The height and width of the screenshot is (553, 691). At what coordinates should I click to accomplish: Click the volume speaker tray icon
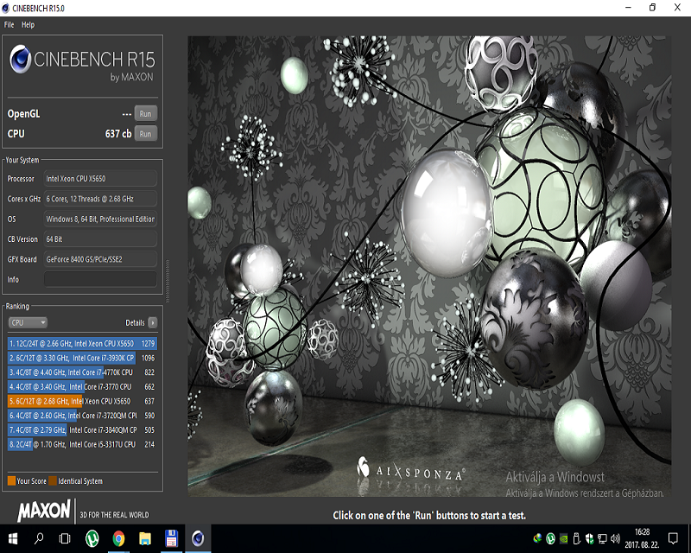tap(615, 538)
